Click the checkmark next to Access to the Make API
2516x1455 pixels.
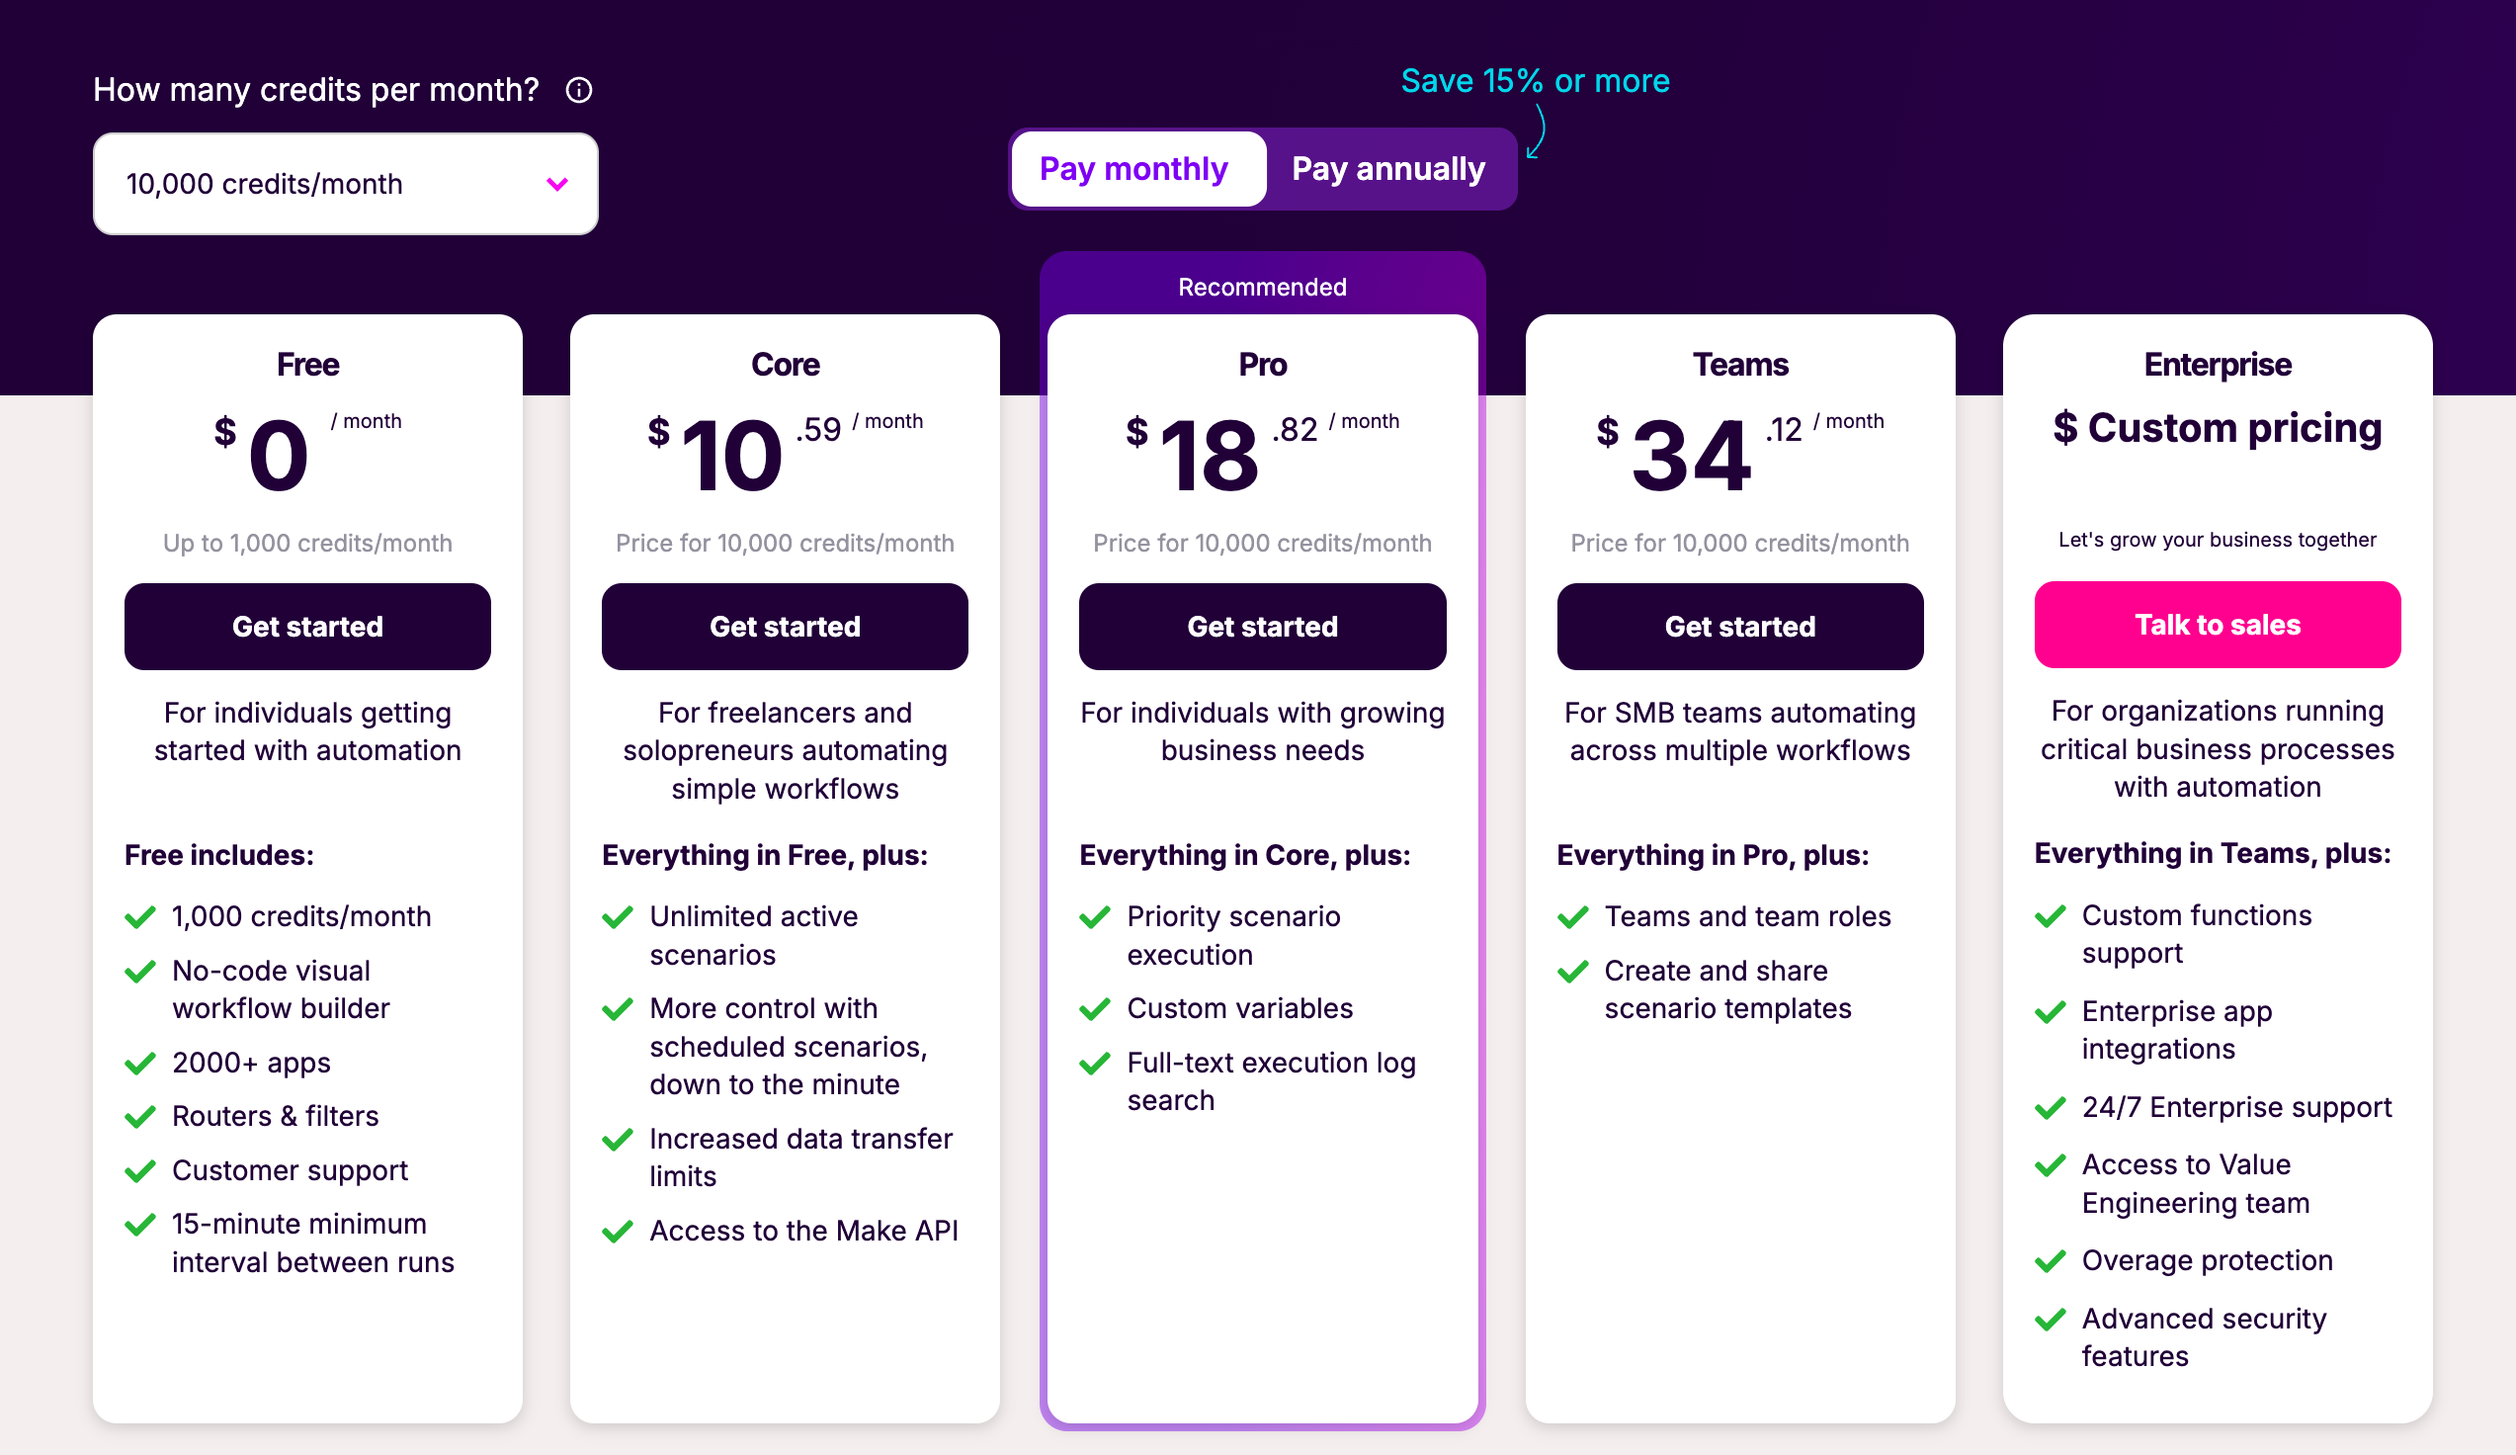click(616, 1232)
